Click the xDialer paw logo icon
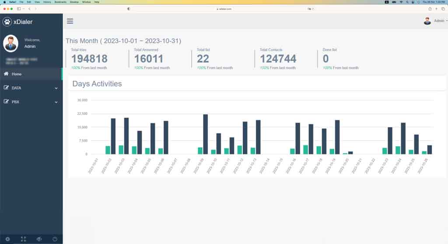The image size is (448, 244). pyautogui.click(x=7, y=22)
